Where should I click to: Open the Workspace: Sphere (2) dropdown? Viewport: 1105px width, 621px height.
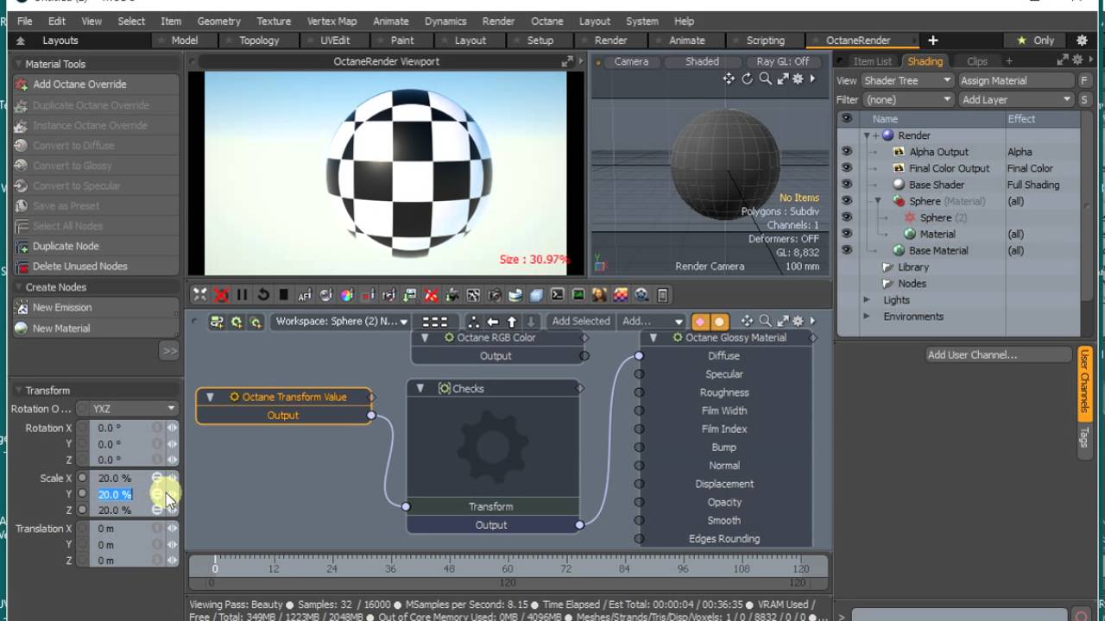341,321
